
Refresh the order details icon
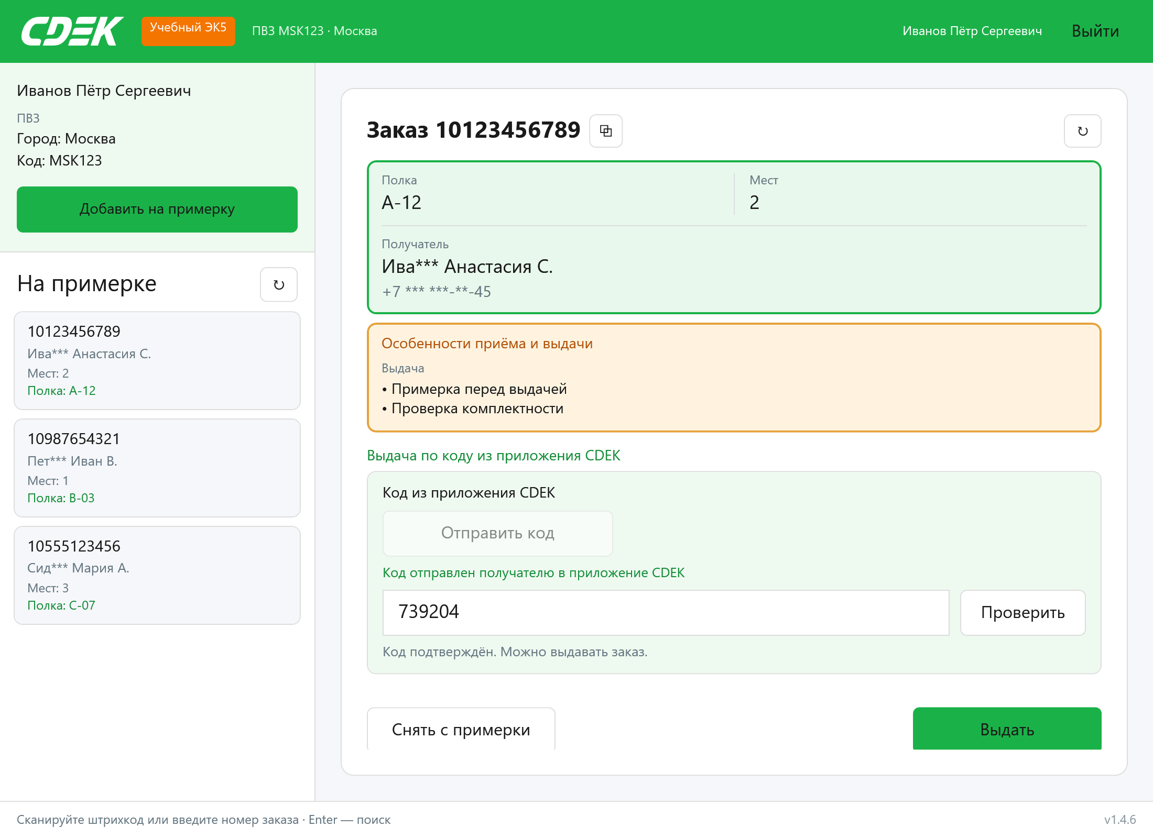[x=1082, y=131]
